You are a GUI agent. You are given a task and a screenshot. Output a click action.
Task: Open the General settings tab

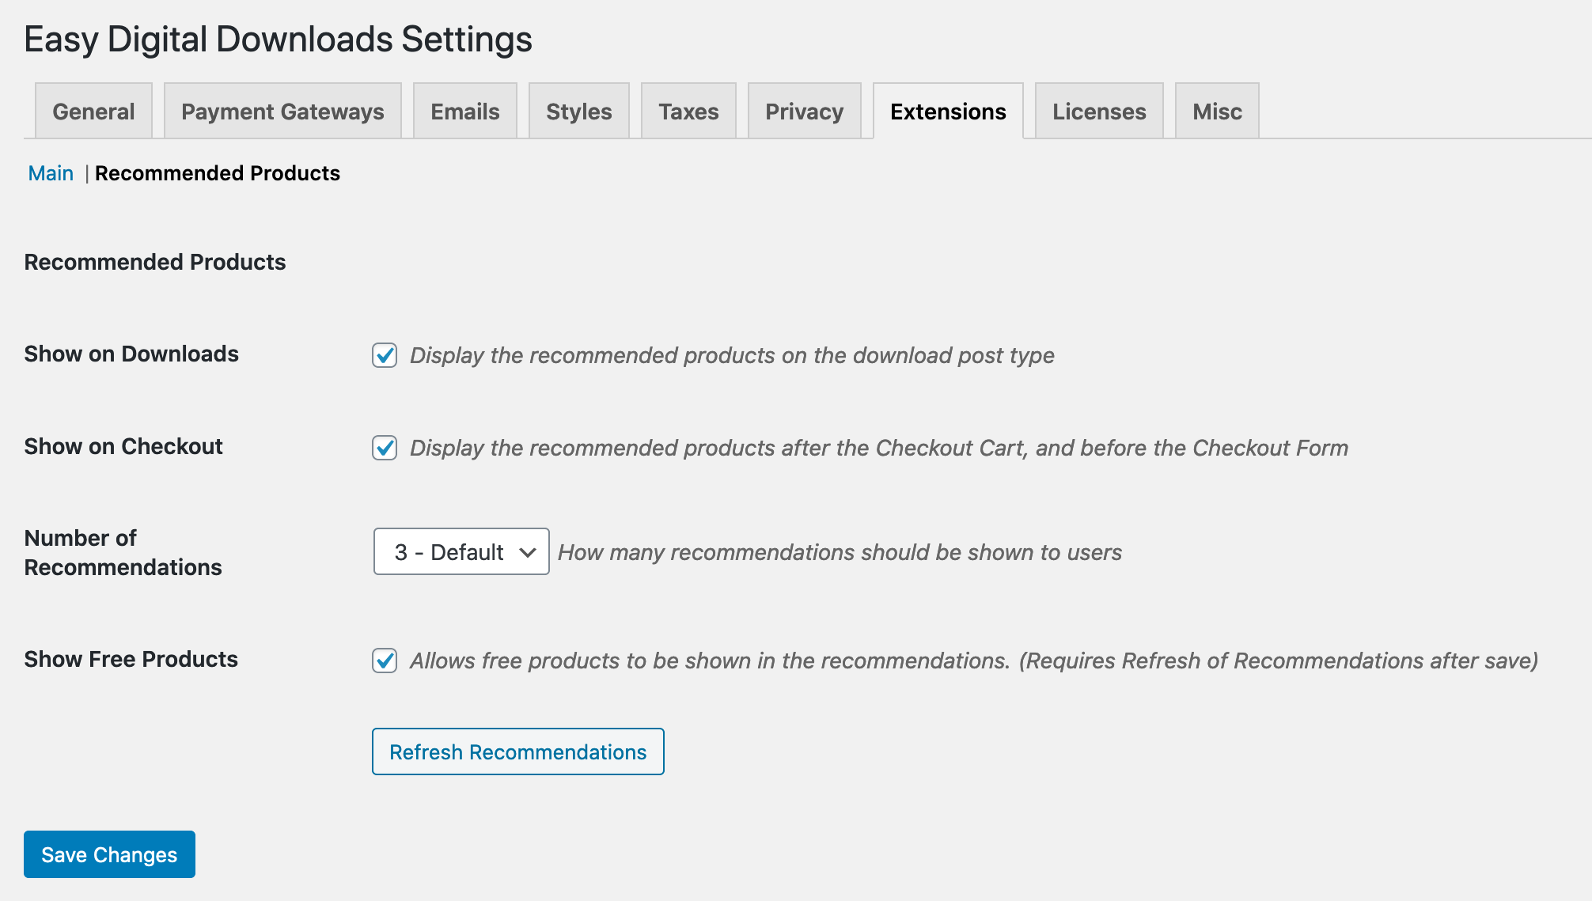point(93,112)
